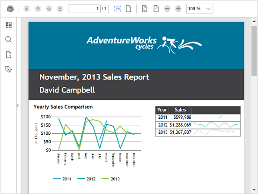
Task: Toggle single page view mode
Action: tap(128, 9)
